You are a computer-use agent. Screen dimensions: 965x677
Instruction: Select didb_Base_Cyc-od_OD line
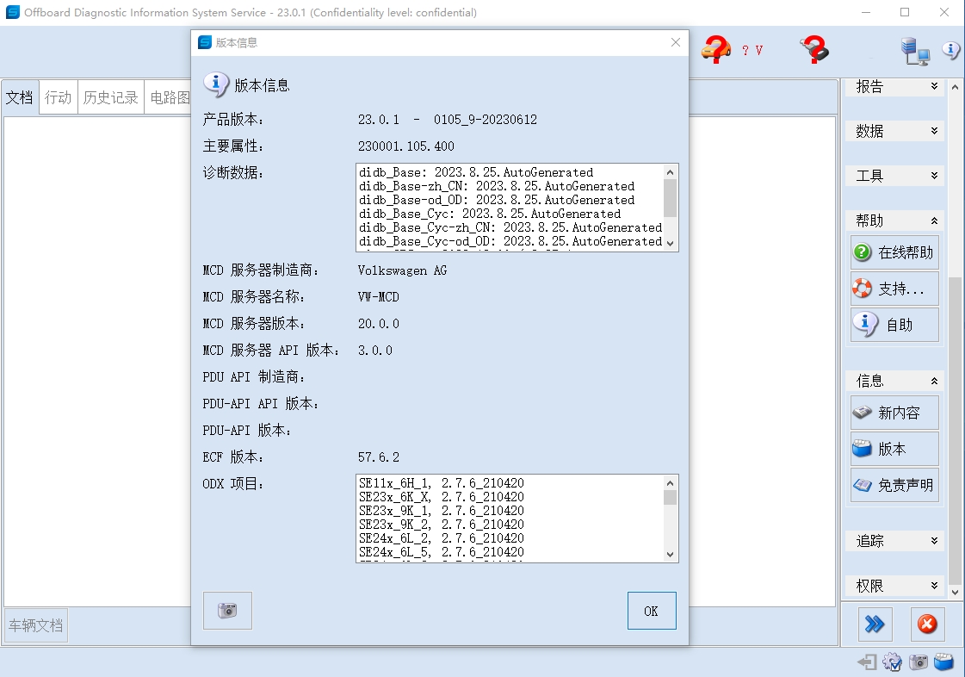(510, 241)
